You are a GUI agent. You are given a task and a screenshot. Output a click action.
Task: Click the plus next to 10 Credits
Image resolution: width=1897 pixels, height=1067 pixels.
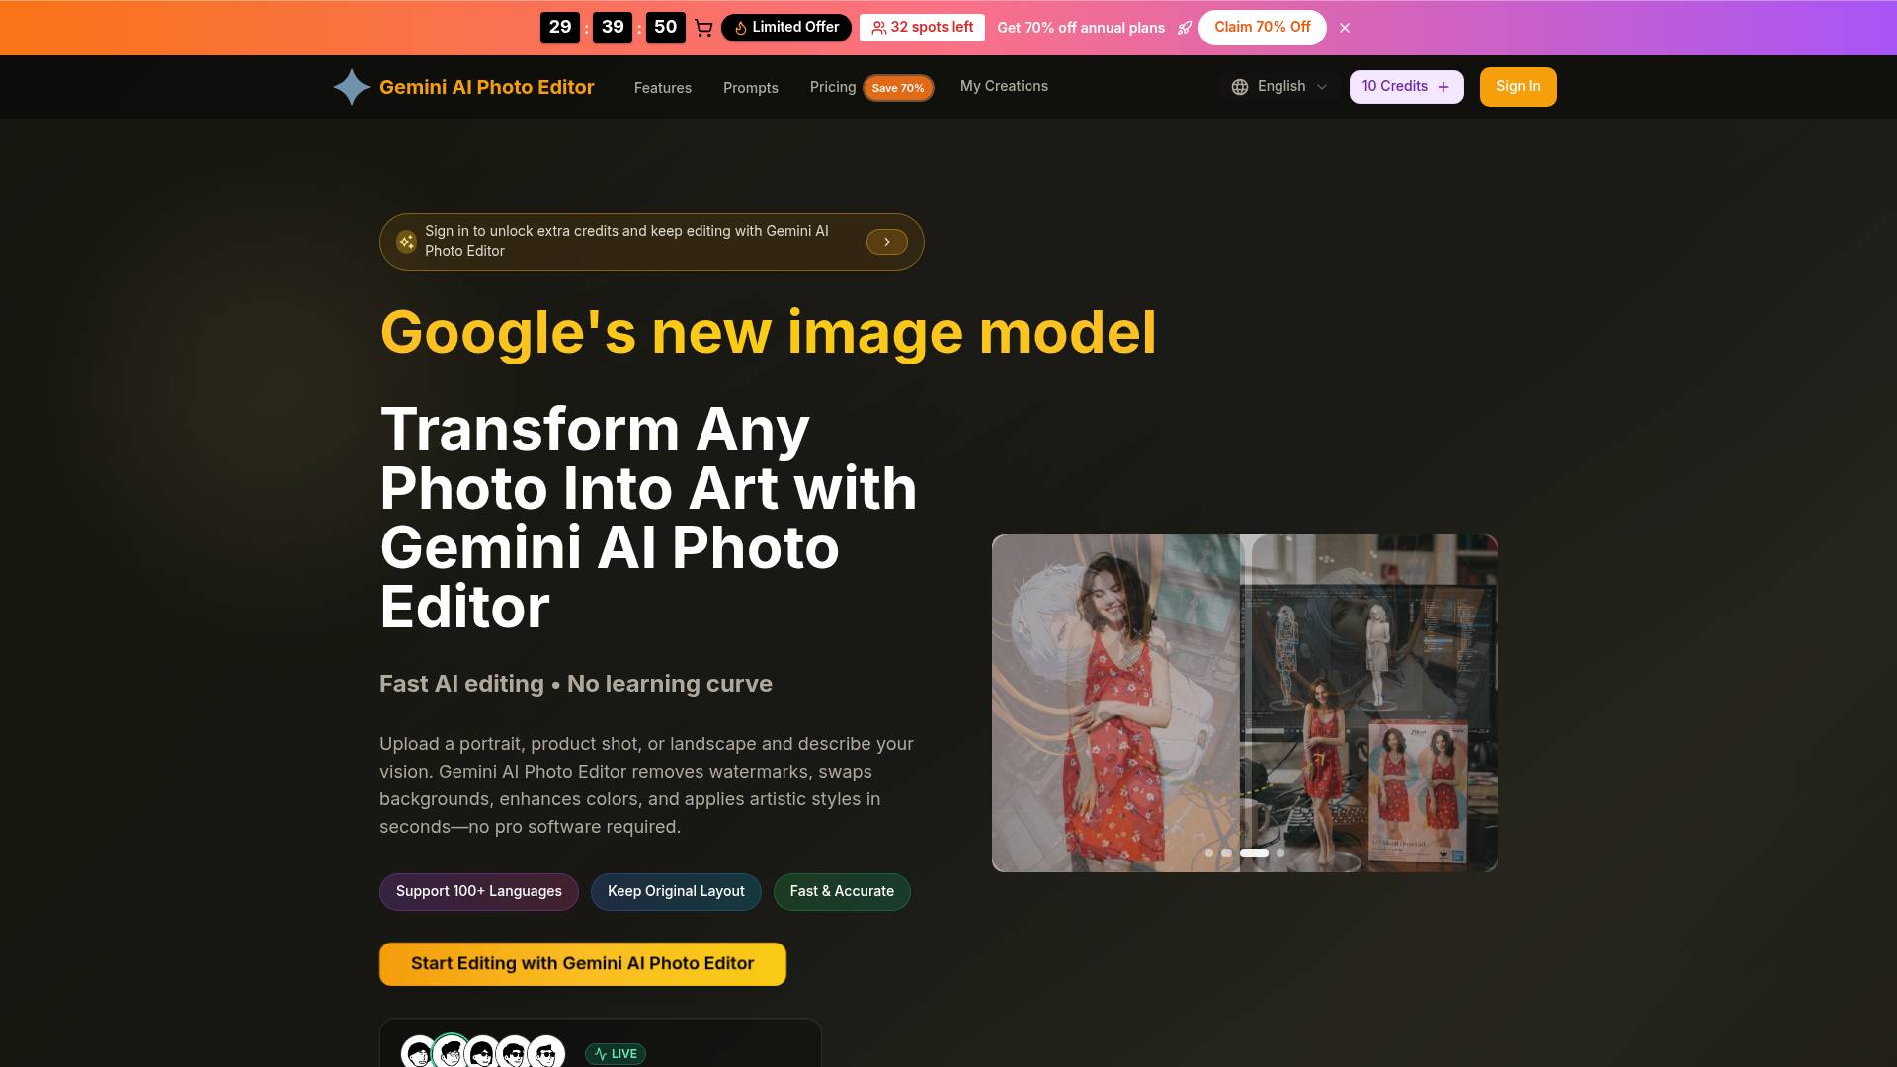[1443, 86]
